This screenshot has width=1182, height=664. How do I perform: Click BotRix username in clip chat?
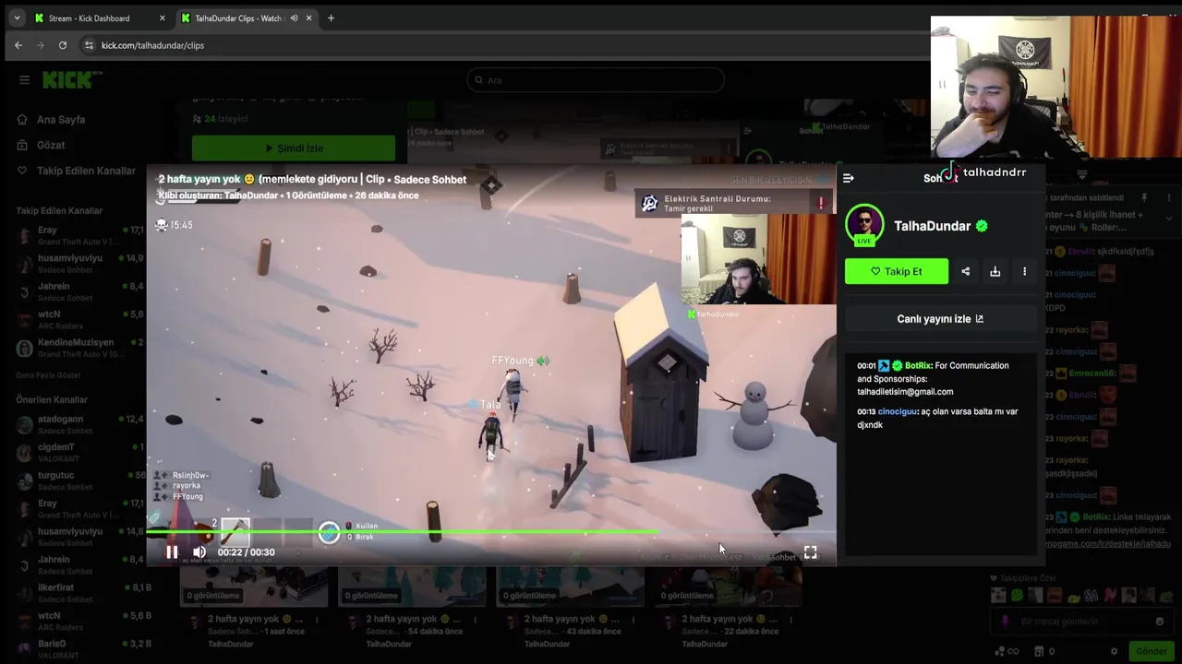tap(917, 366)
